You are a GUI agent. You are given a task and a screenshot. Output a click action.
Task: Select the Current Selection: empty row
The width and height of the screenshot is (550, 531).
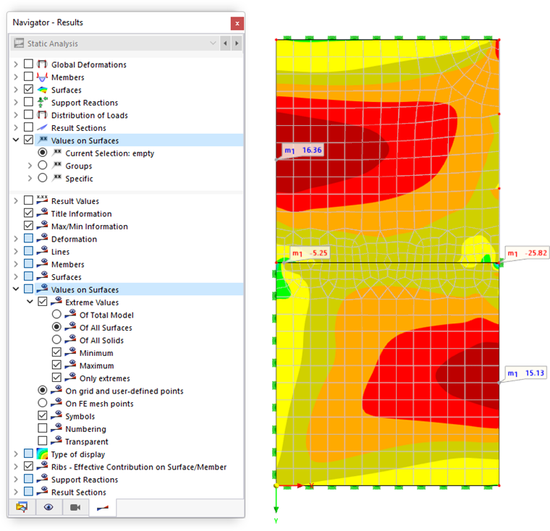pyautogui.click(x=109, y=153)
